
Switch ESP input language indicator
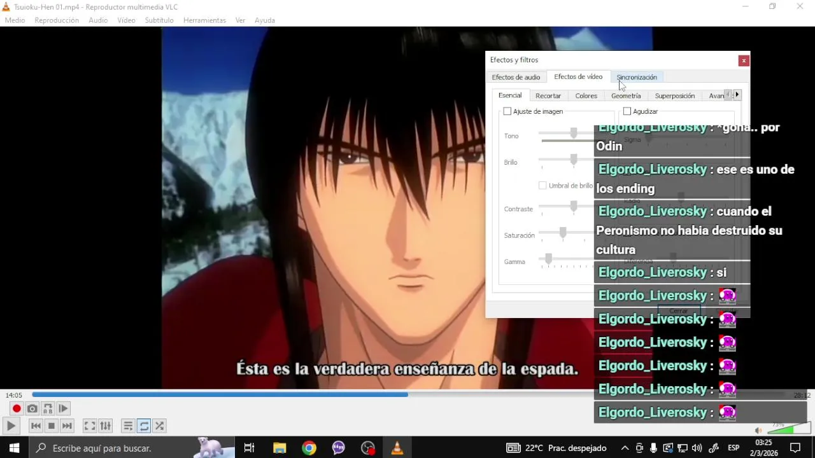point(733,448)
